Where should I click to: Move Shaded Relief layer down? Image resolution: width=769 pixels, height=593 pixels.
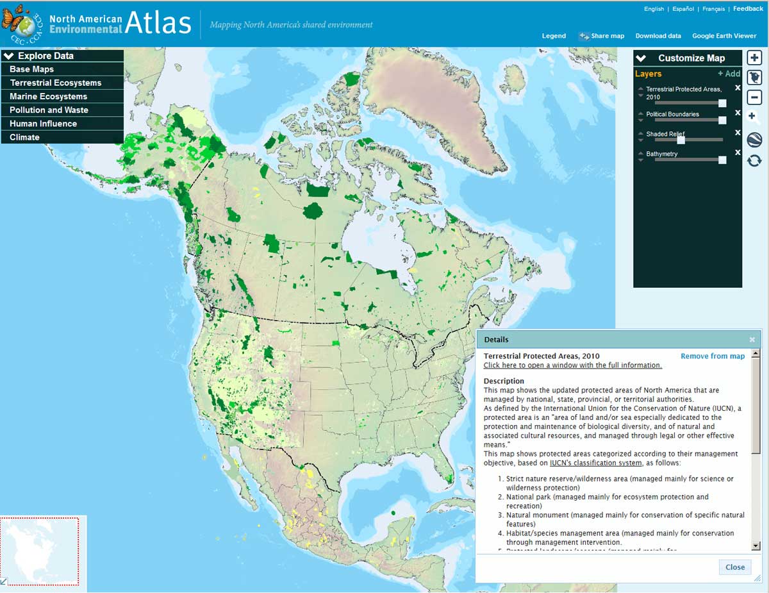click(641, 140)
